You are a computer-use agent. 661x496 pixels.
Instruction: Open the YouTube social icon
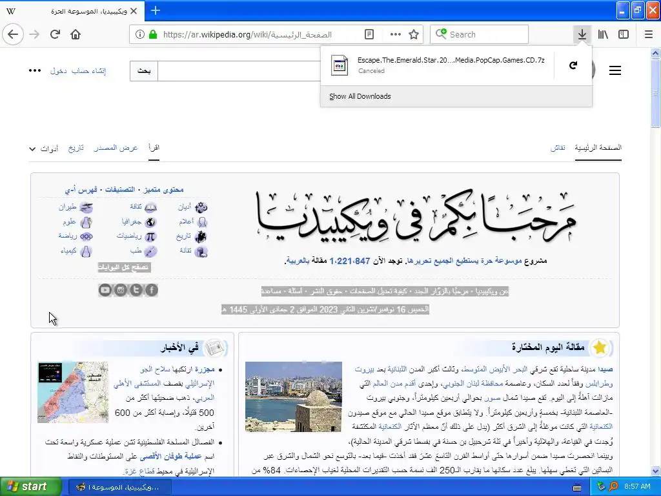click(x=105, y=290)
